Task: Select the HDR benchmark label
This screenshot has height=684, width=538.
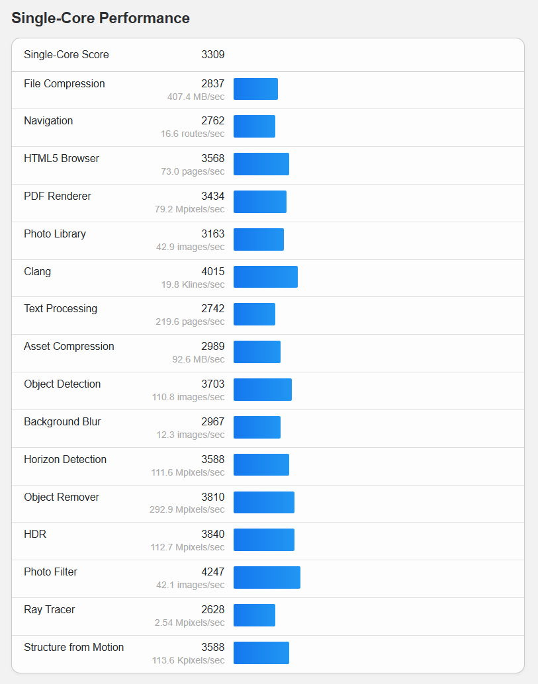Action: pyautogui.click(x=35, y=534)
